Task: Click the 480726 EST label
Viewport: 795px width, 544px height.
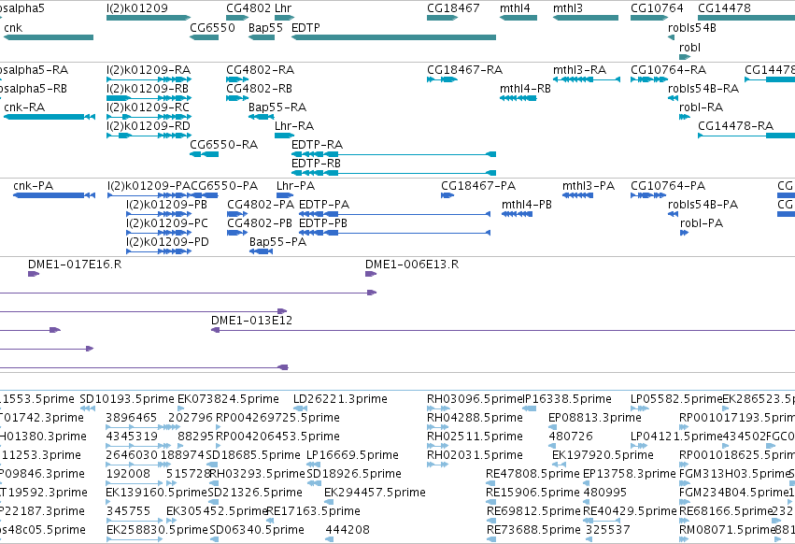Action: pyautogui.click(x=571, y=436)
